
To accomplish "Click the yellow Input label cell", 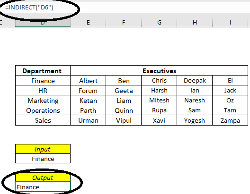I will pos(43,149).
